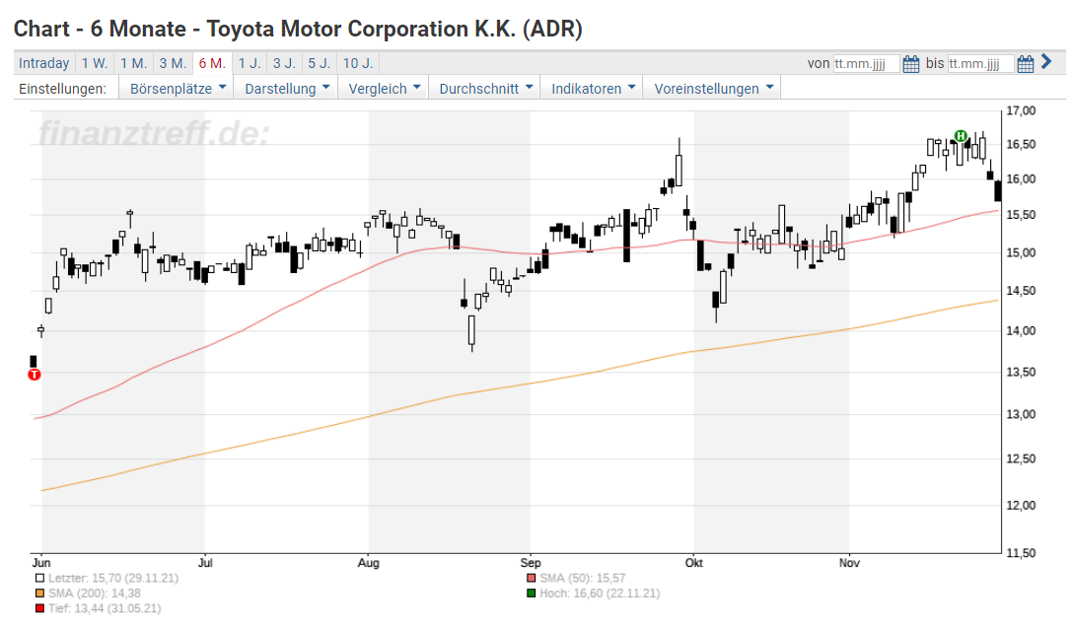This screenshot has width=1073, height=630.
Task: Open the Vergleich dropdown
Action: (x=384, y=89)
